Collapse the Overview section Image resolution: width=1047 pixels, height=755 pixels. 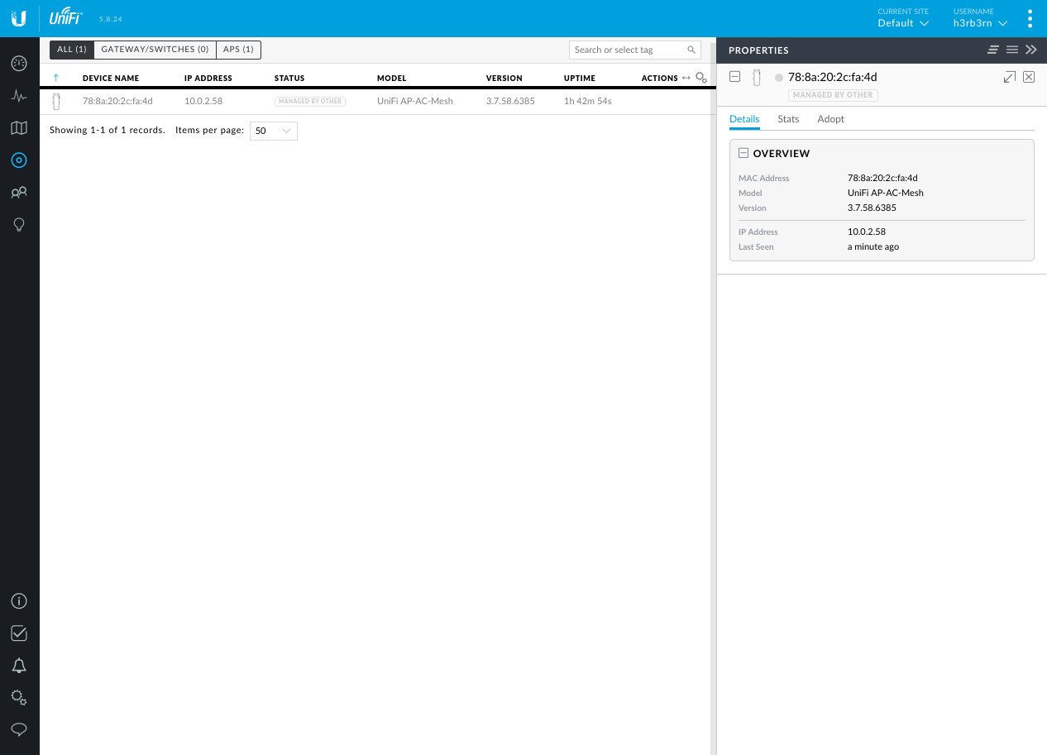[743, 154]
